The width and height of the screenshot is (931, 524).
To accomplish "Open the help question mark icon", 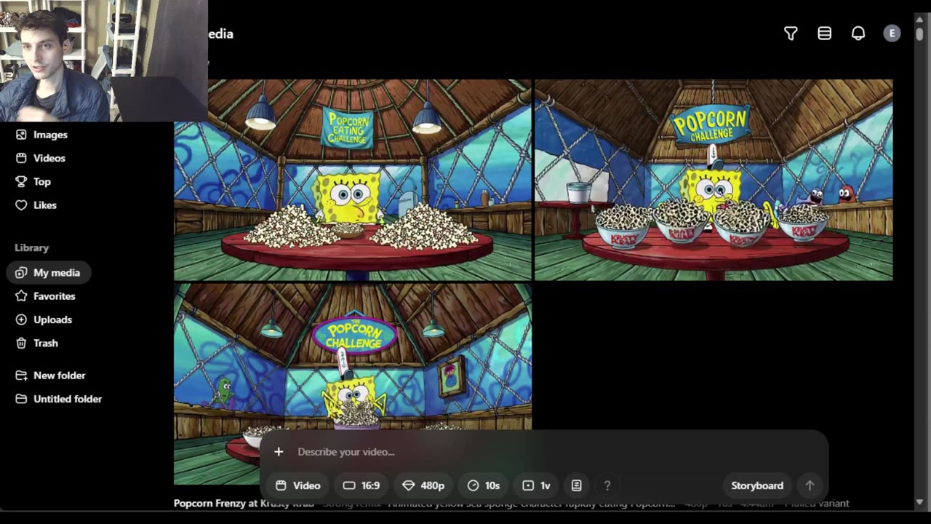I will click(607, 485).
